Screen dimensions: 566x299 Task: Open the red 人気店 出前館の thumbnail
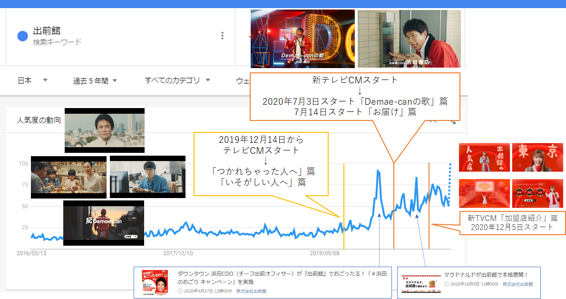pyautogui.click(x=484, y=157)
